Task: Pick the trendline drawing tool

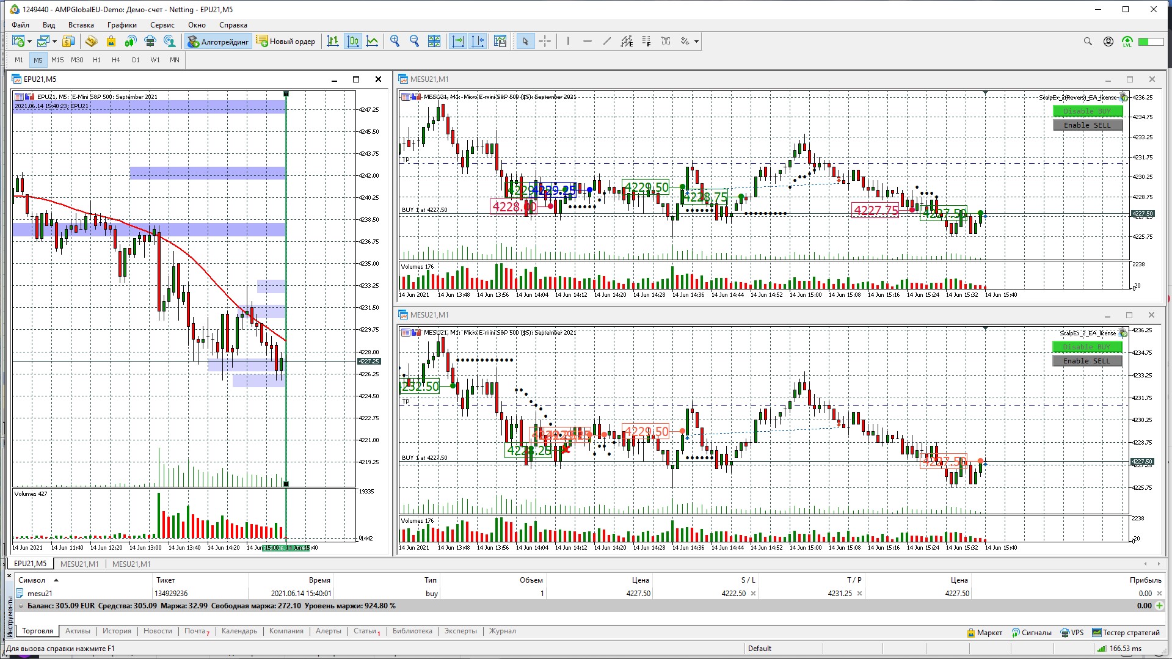Action: pyautogui.click(x=606, y=42)
